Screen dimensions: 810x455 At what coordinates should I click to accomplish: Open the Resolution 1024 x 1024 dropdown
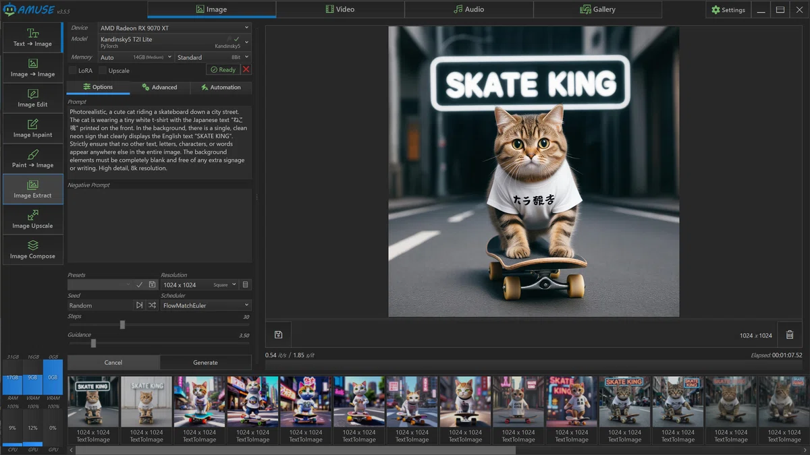coord(199,284)
